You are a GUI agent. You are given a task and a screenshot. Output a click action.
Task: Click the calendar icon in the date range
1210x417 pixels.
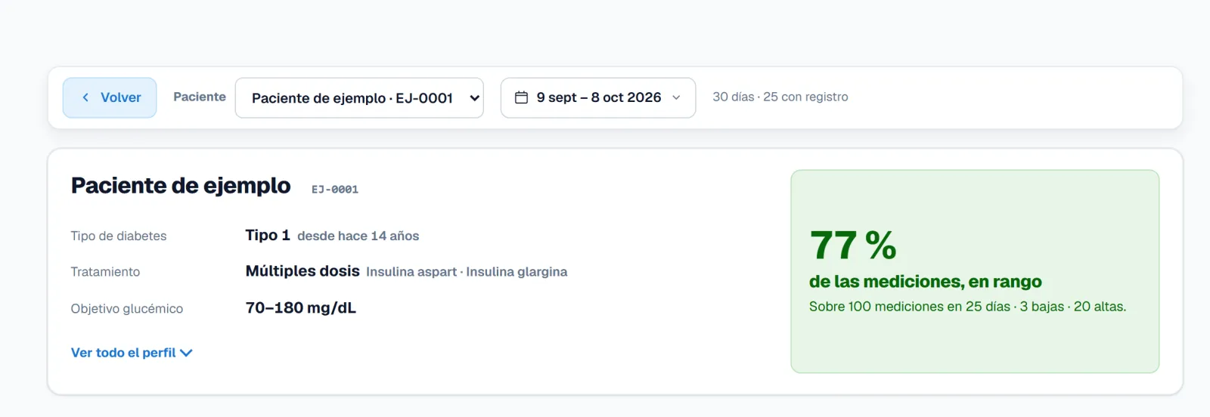521,97
